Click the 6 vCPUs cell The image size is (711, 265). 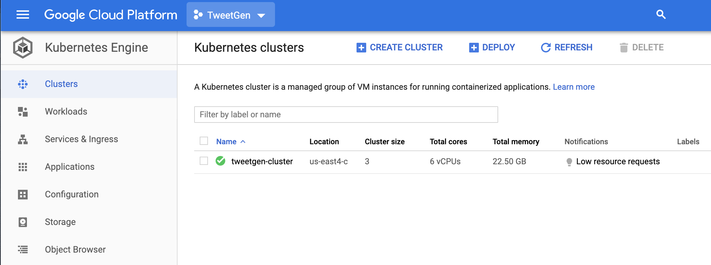[445, 161]
